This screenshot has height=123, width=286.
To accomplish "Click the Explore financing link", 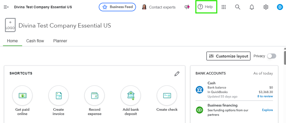I will coord(267,110).
